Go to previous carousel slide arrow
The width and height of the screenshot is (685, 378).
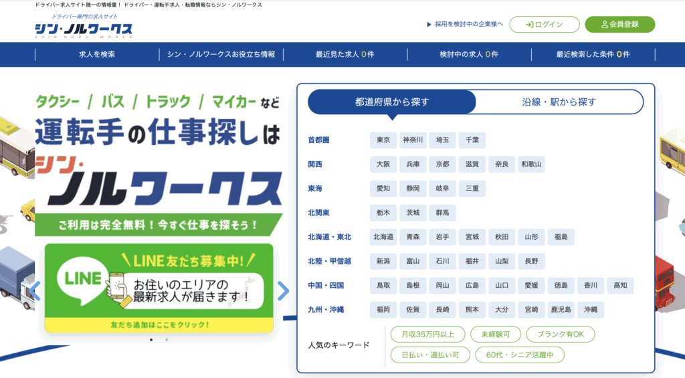(x=35, y=291)
